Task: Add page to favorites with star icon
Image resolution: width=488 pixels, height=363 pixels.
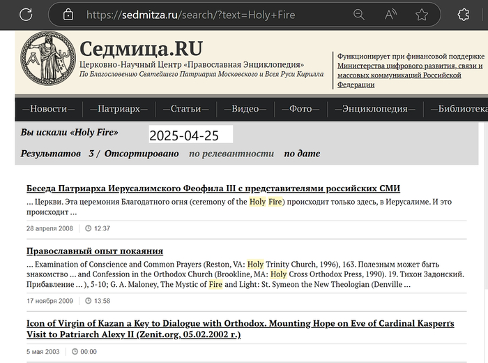Action: click(x=421, y=15)
